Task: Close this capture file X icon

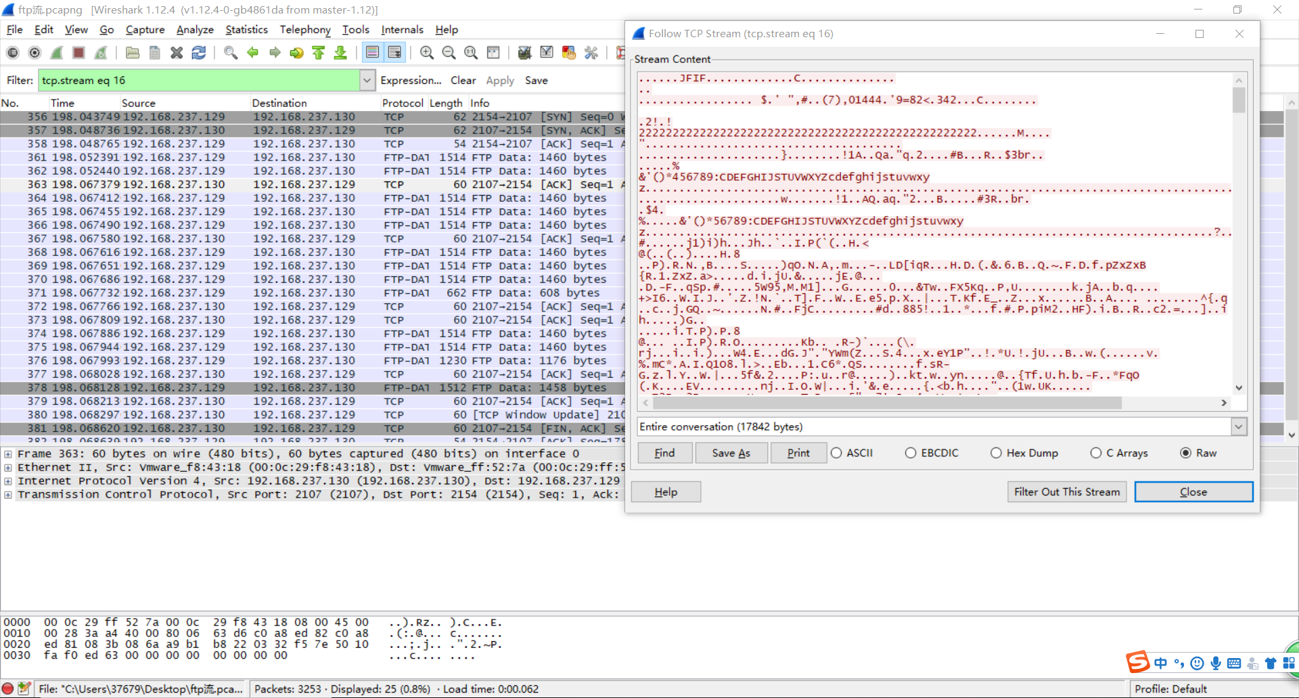Action: point(177,53)
